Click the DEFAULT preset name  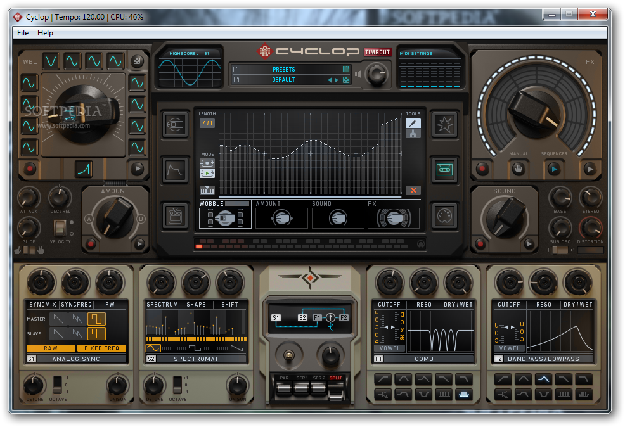283,80
